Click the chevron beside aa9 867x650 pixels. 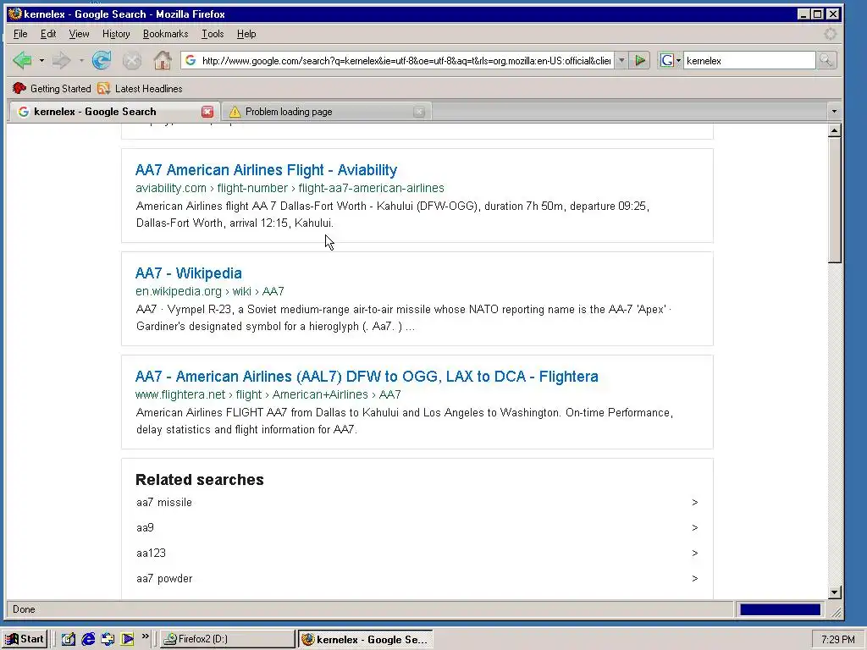[695, 528]
